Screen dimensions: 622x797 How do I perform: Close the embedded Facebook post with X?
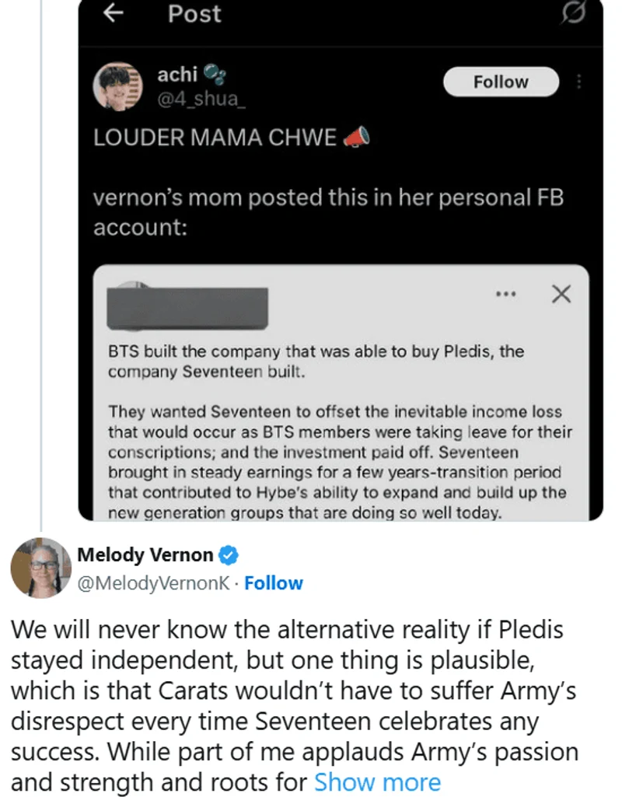561,294
